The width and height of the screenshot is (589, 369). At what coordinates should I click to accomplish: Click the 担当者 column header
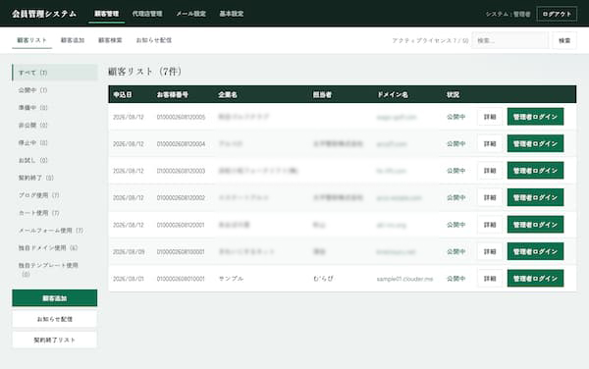(322, 94)
